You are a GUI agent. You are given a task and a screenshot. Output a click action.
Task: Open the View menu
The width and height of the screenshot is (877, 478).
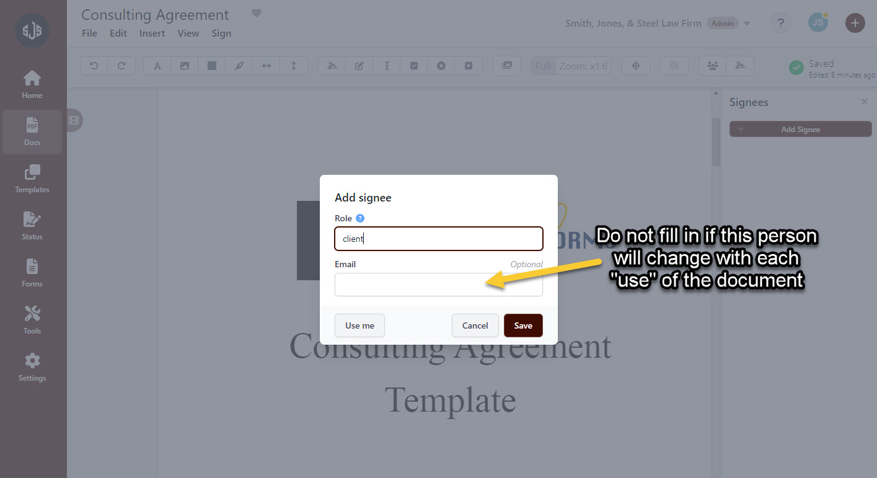pyautogui.click(x=188, y=33)
